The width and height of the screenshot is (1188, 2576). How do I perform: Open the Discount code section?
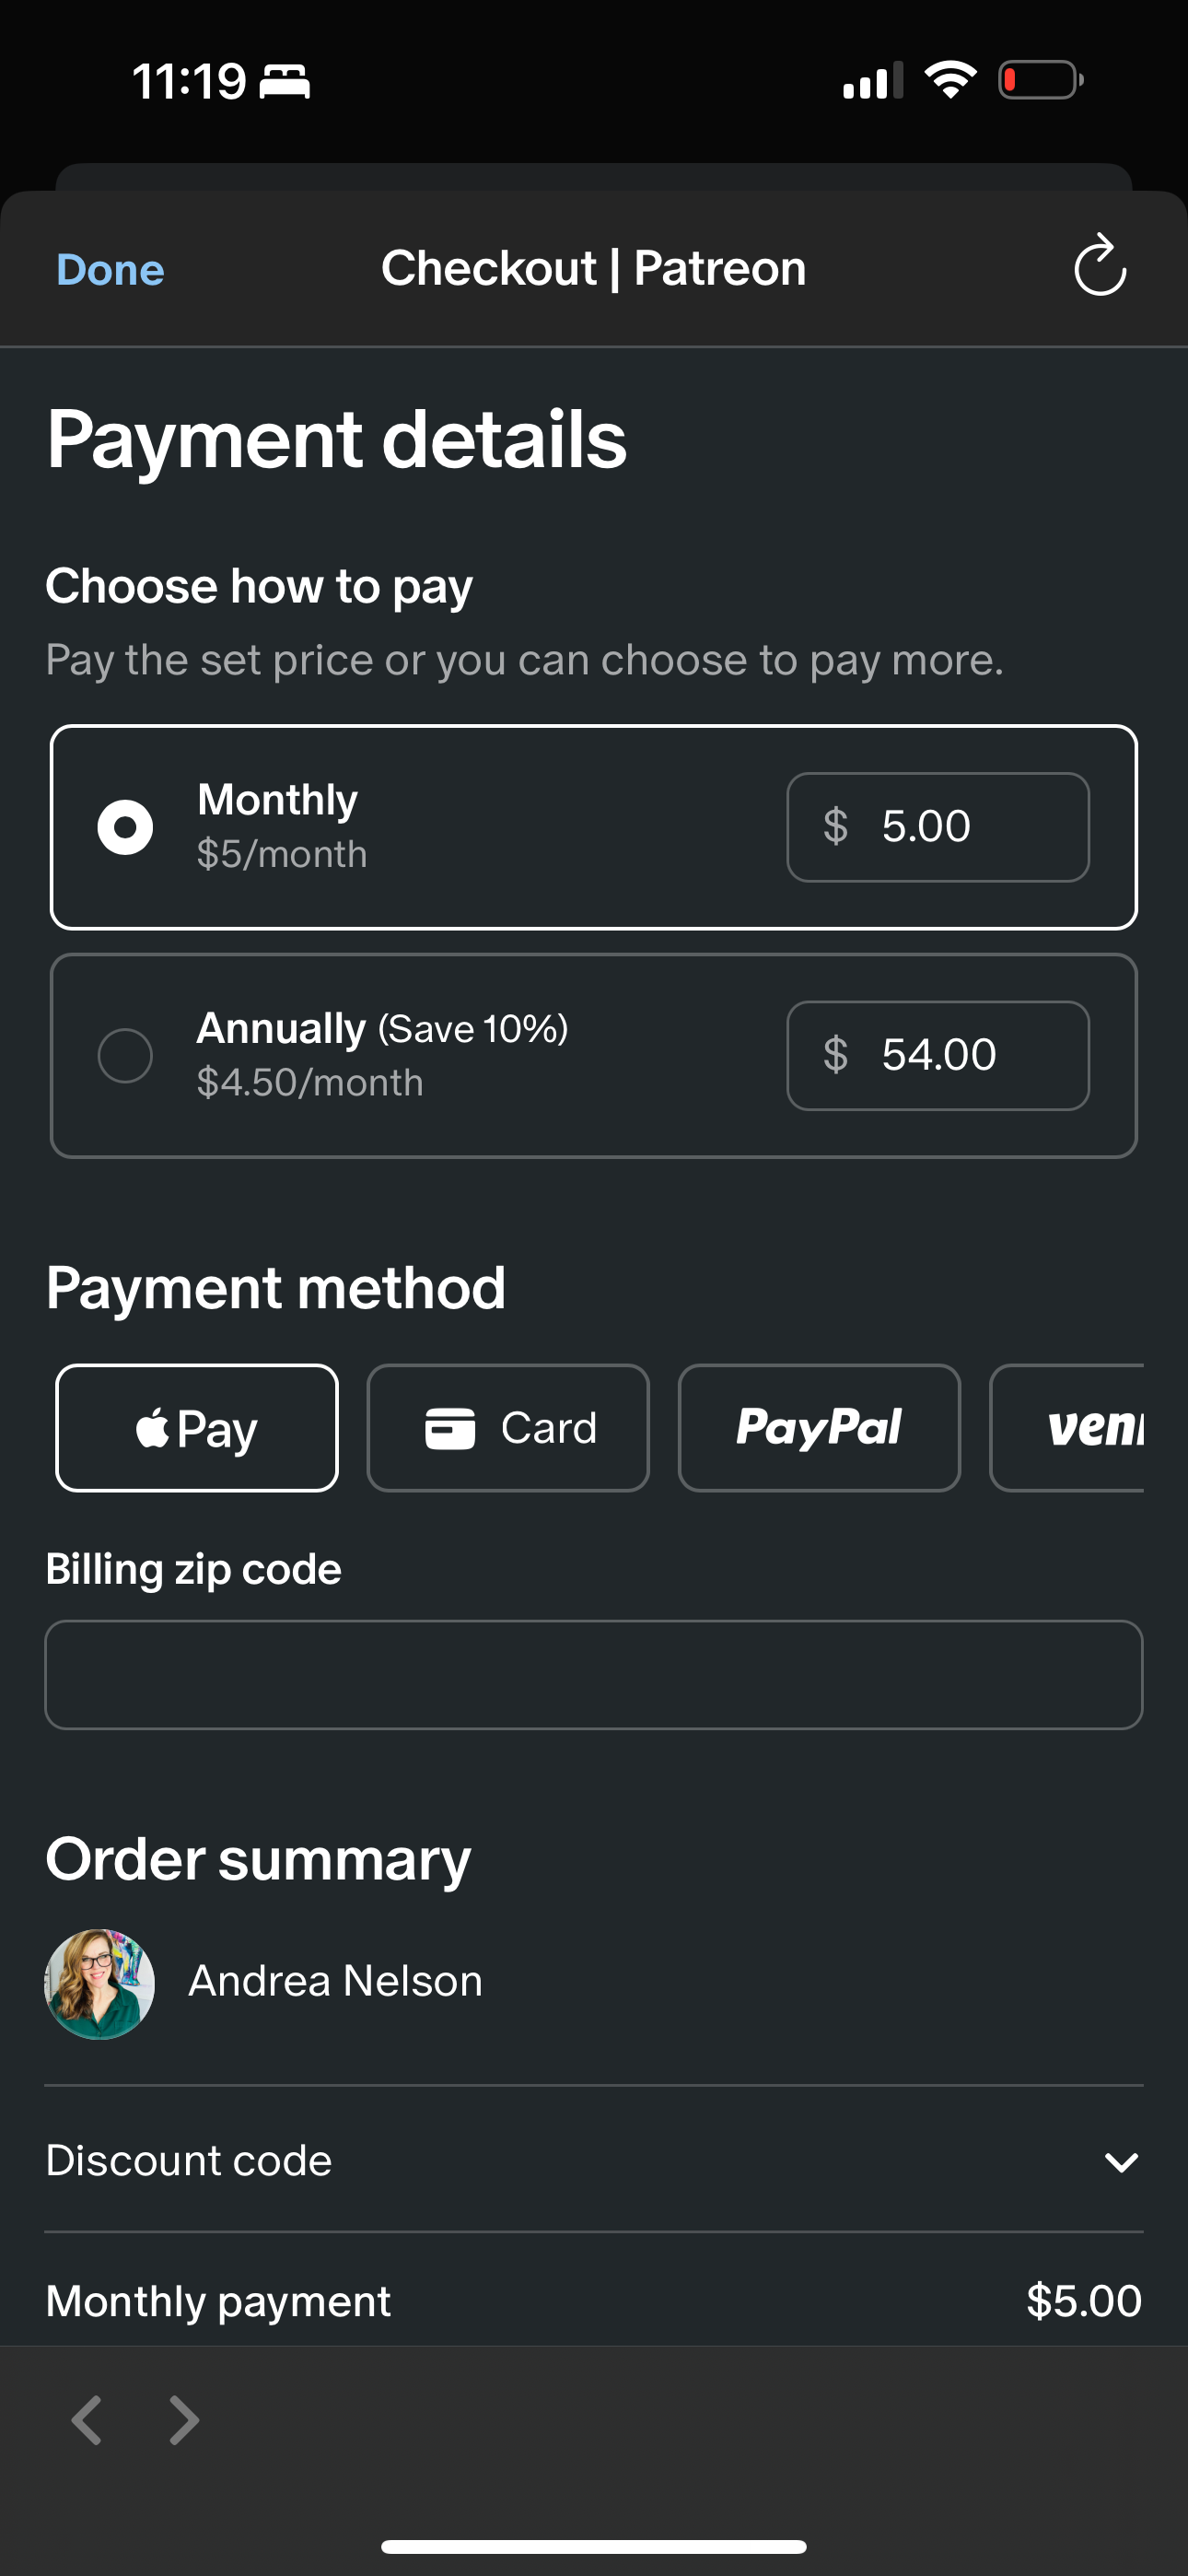(x=190, y=2161)
